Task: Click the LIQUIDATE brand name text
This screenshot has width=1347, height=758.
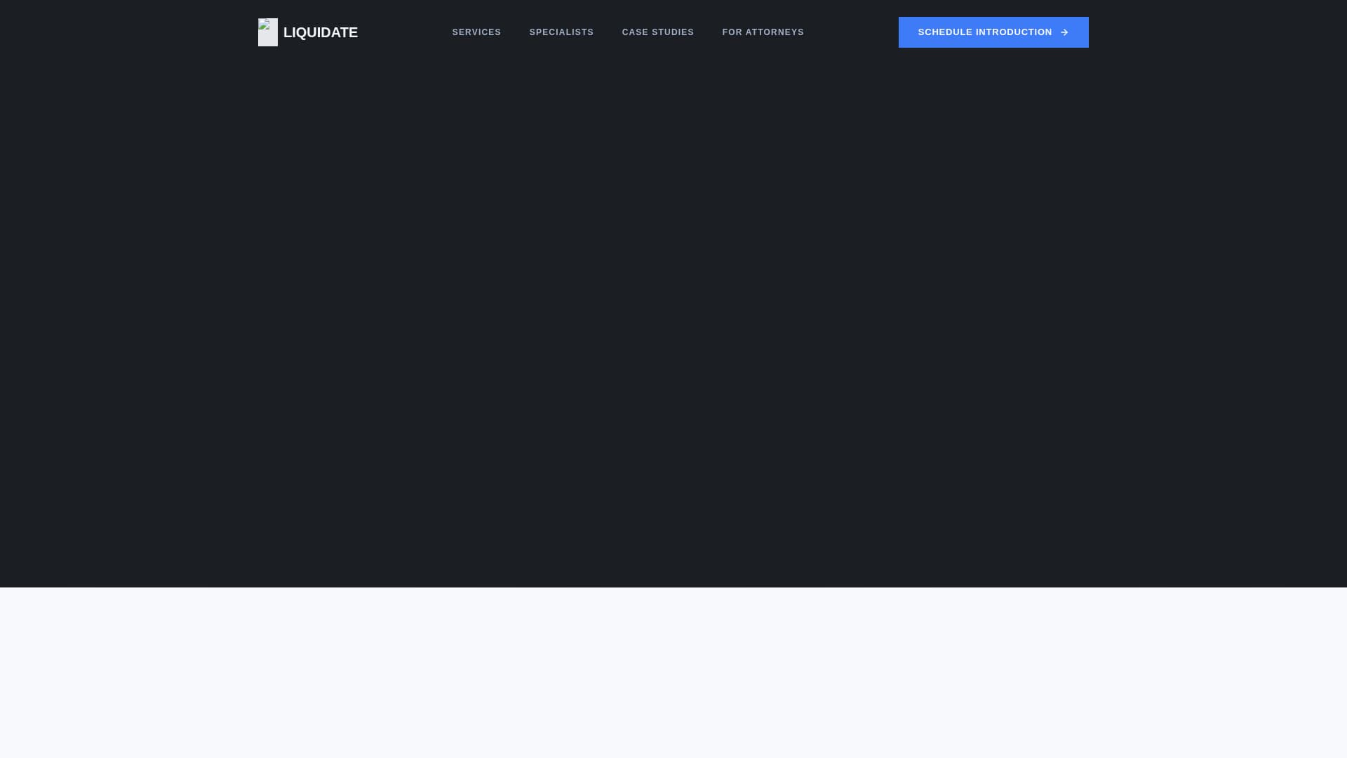Action: pyautogui.click(x=320, y=32)
